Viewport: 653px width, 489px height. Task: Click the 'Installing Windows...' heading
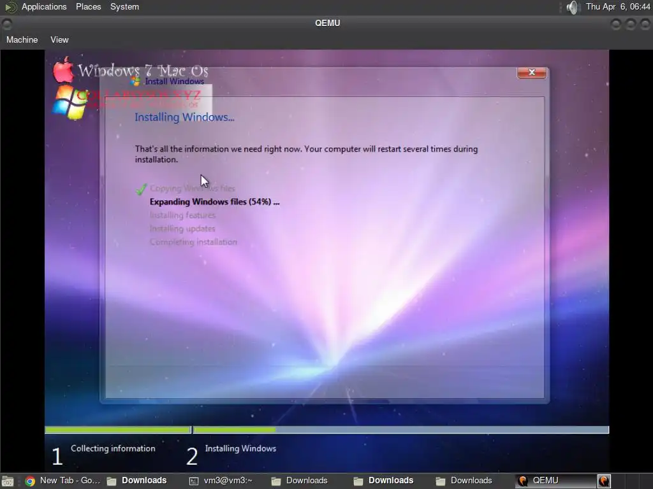pos(184,117)
